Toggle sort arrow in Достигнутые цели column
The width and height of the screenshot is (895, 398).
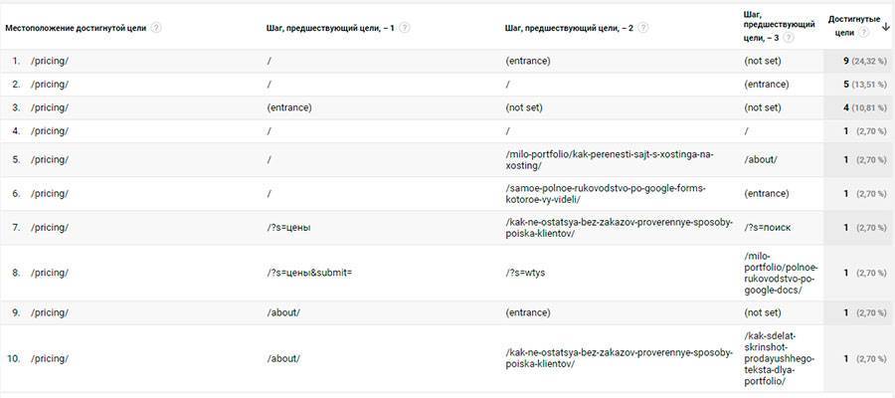point(886,26)
